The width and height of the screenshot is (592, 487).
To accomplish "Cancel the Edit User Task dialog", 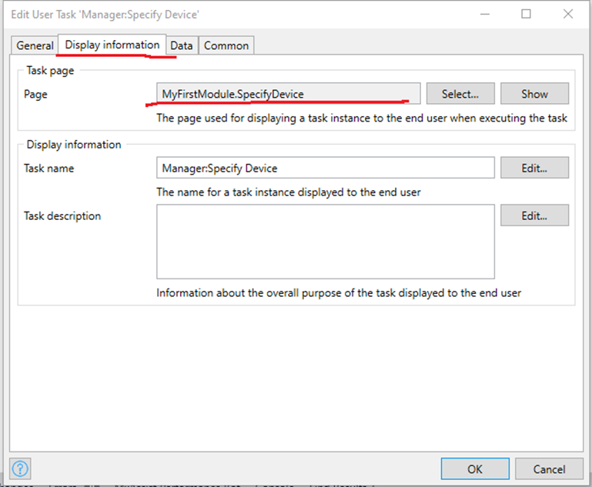I will (549, 469).
